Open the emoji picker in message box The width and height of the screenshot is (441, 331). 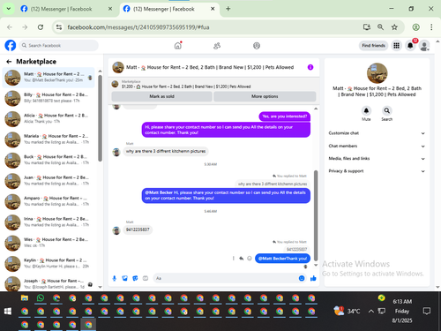tap(302, 278)
